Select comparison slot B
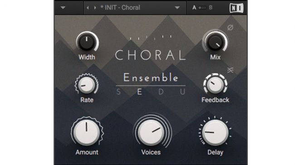 point(211,8)
